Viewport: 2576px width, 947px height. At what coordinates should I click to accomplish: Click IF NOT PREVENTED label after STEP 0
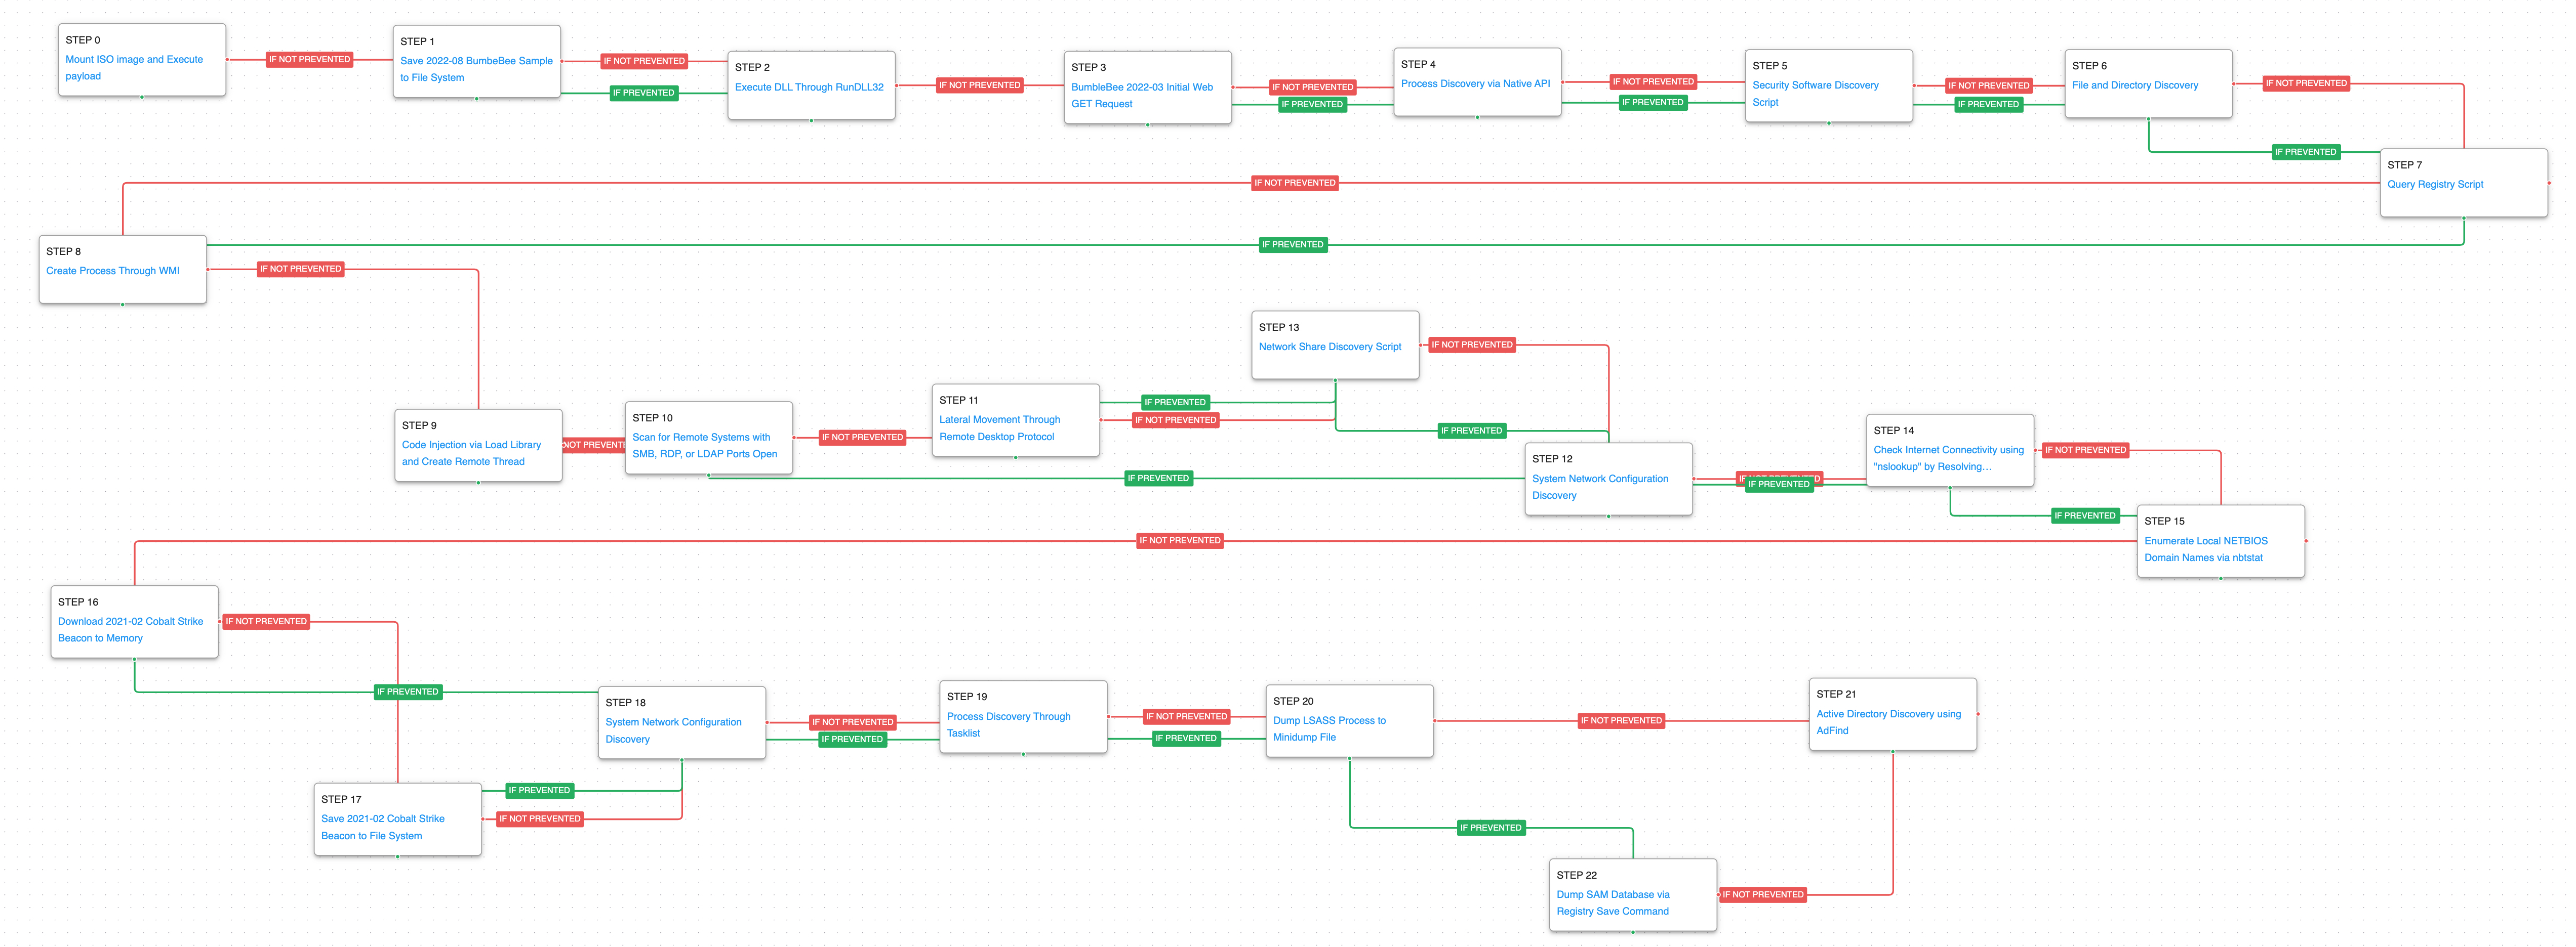coord(309,60)
